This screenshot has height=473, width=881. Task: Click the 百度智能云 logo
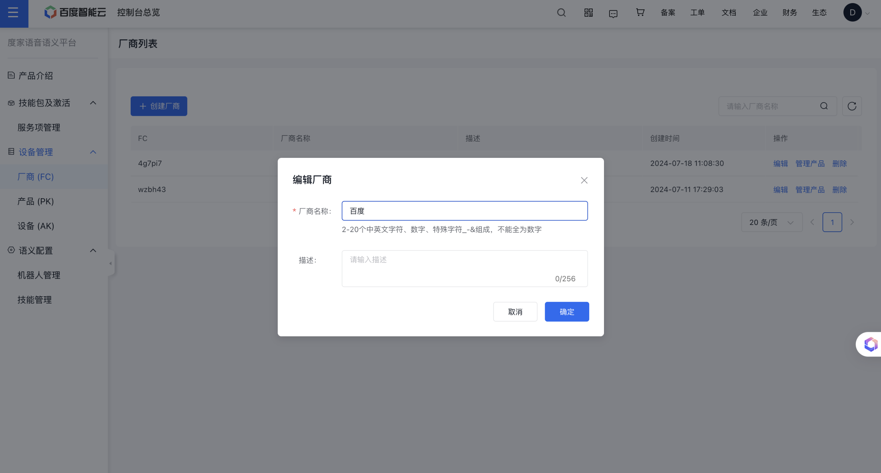coord(75,13)
